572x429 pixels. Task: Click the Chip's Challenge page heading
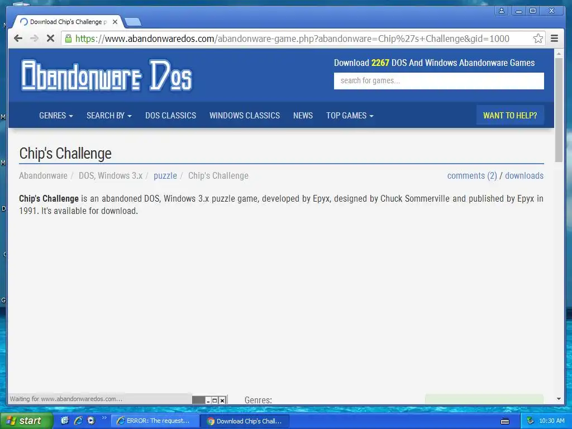click(x=65, y=153)
